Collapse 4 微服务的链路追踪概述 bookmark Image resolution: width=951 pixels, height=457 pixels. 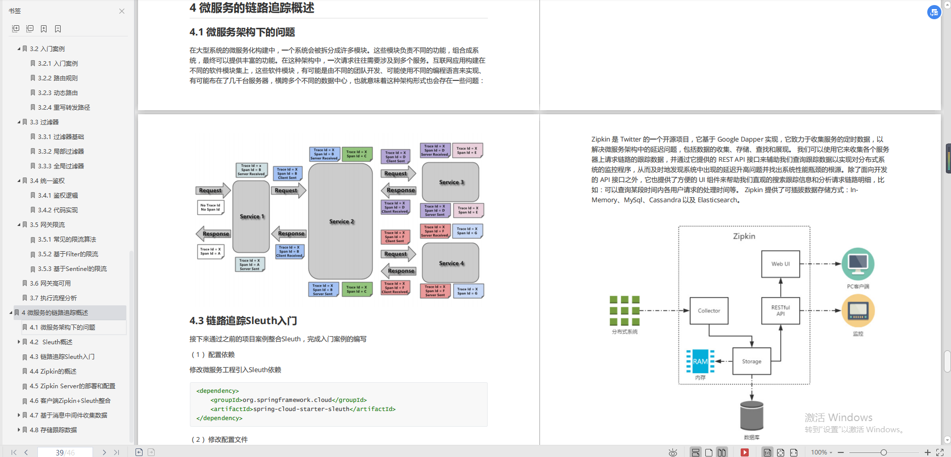click(x=11, y=313)
